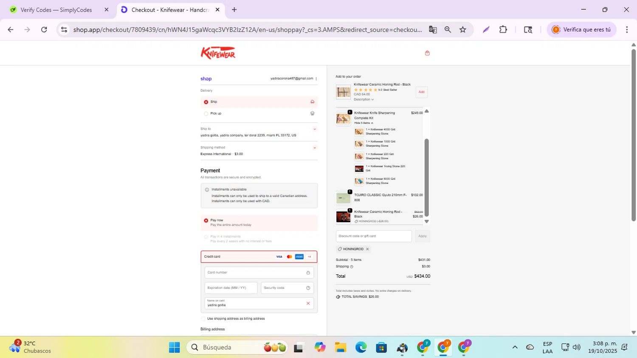Open the cart bag icon in header
Viewport: 637px width, 358px height.
427,53
